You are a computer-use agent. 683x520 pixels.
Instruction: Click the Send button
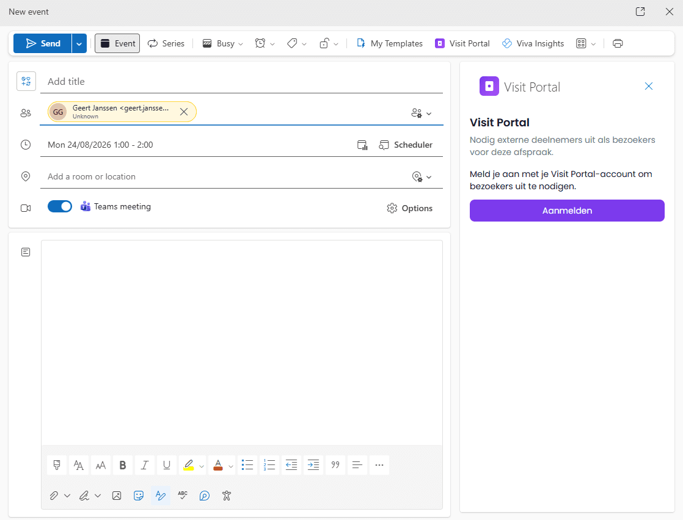(43, 43)
